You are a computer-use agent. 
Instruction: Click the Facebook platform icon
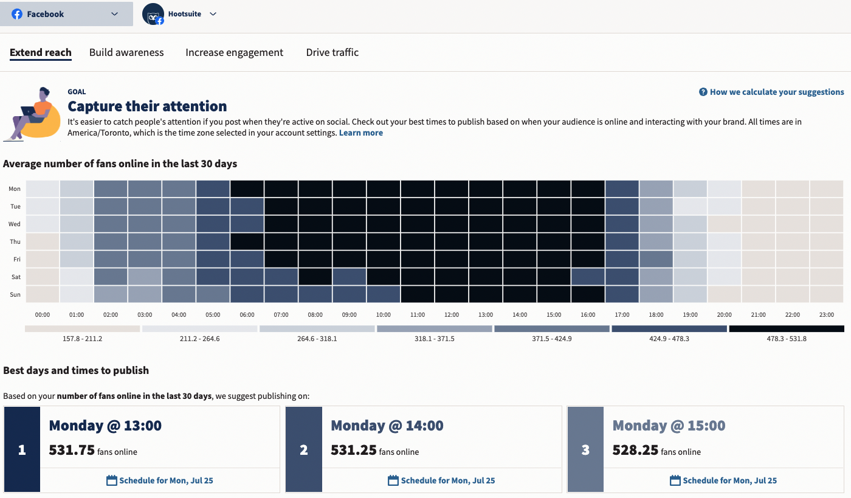coord(16,13)
